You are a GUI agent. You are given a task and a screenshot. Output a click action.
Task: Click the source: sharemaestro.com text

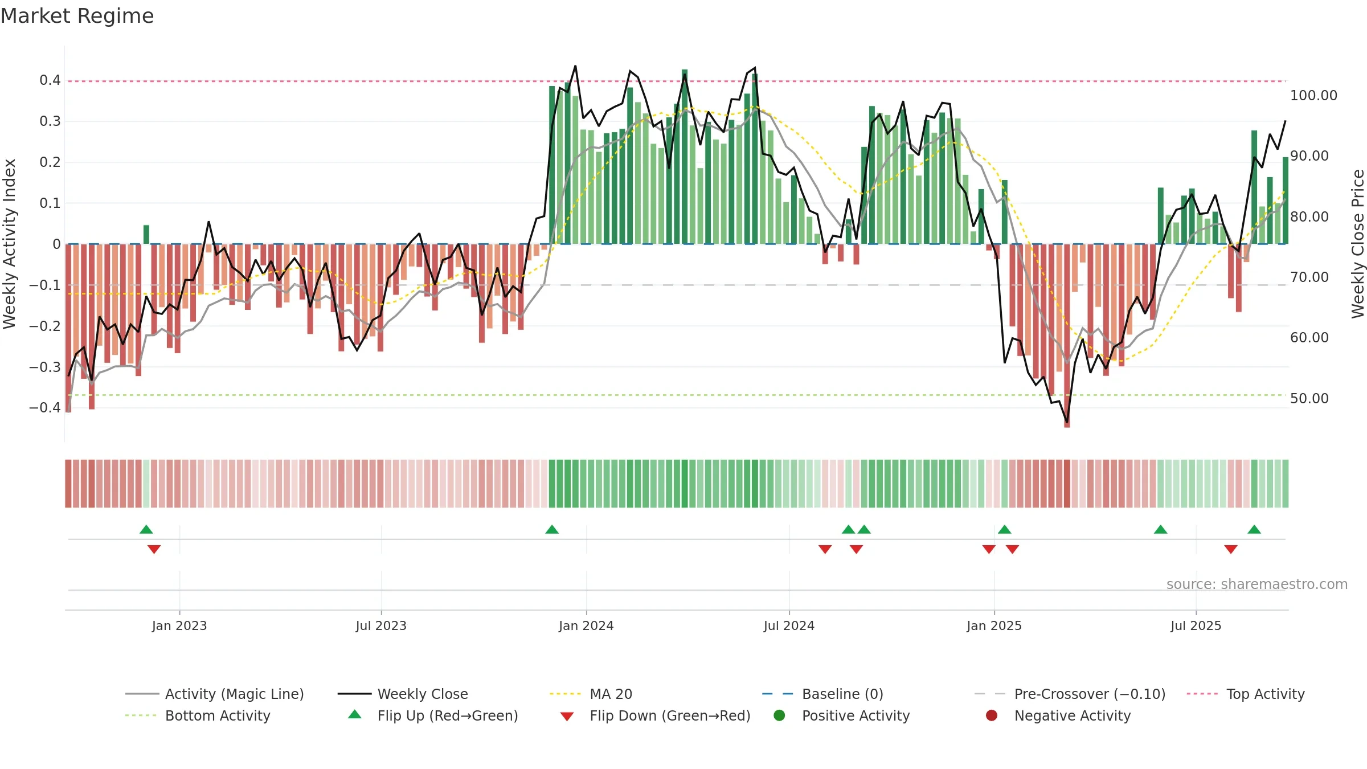coord(1257,584)
